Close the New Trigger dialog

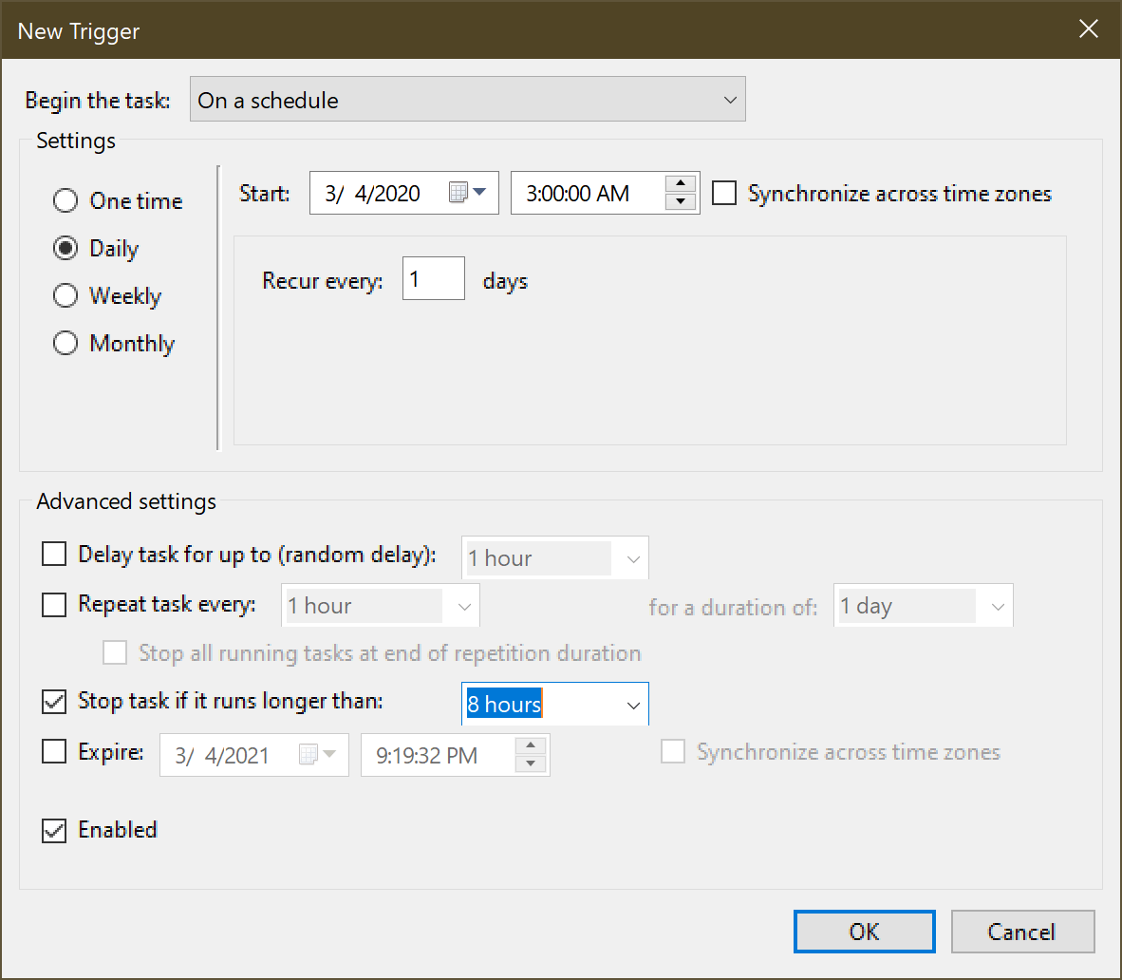1089,28
